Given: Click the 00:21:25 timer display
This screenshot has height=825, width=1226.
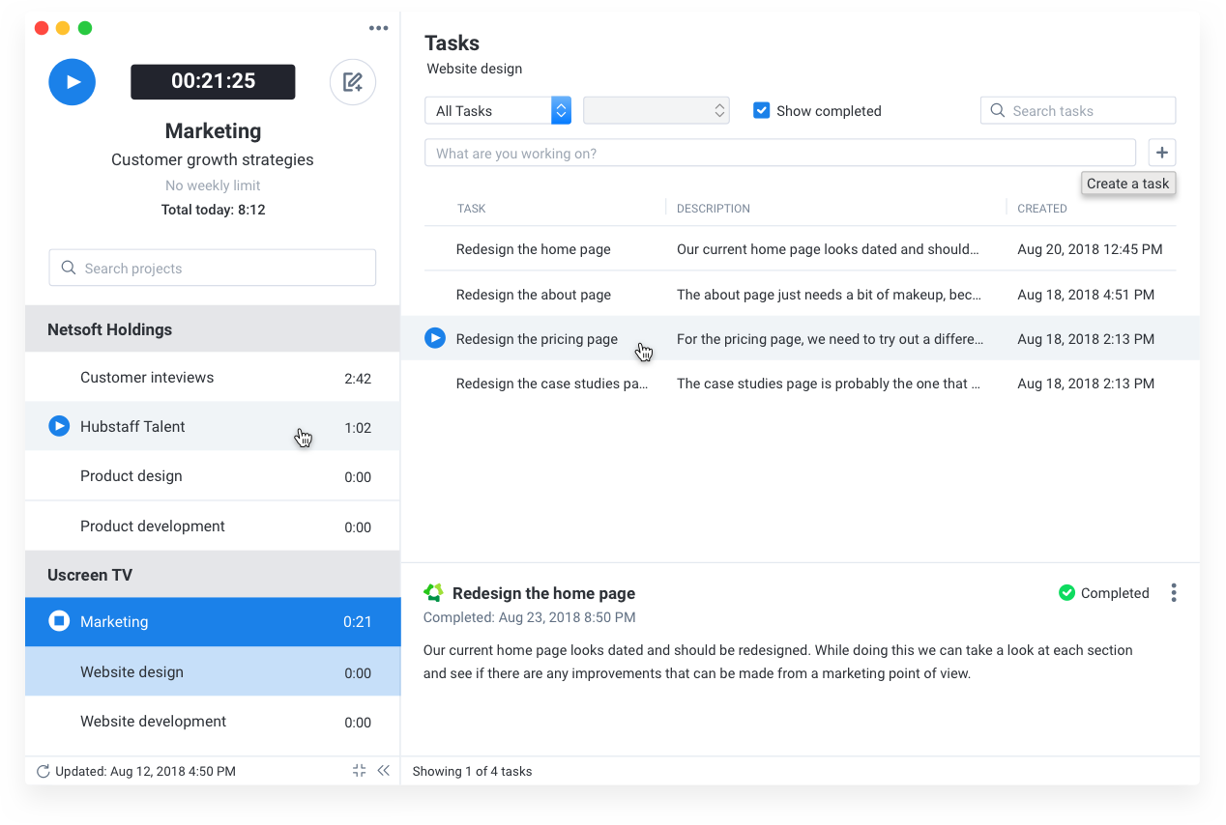Looking at the screenshot, I should tap(213, 81).
